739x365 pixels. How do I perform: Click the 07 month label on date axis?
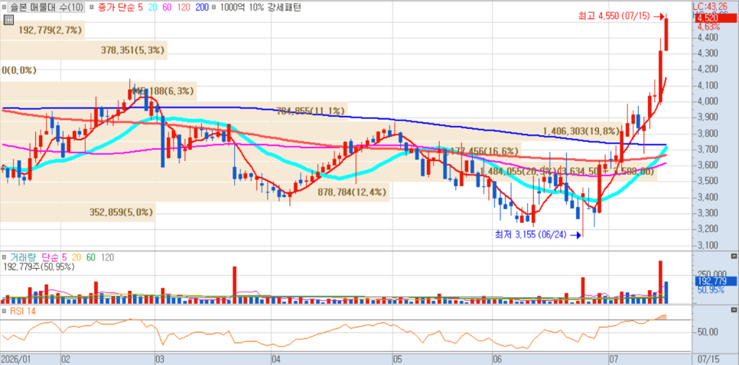pyautogui.click(x=614, y=360)
